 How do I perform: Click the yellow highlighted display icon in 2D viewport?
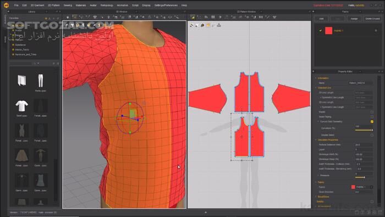208,25
